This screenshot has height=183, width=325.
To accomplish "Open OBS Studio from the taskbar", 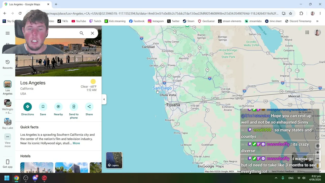I will [x=26, y=178].
